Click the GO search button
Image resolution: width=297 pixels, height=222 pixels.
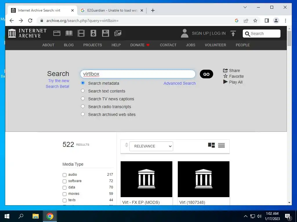pyautogui.click(x=207, y=74)
